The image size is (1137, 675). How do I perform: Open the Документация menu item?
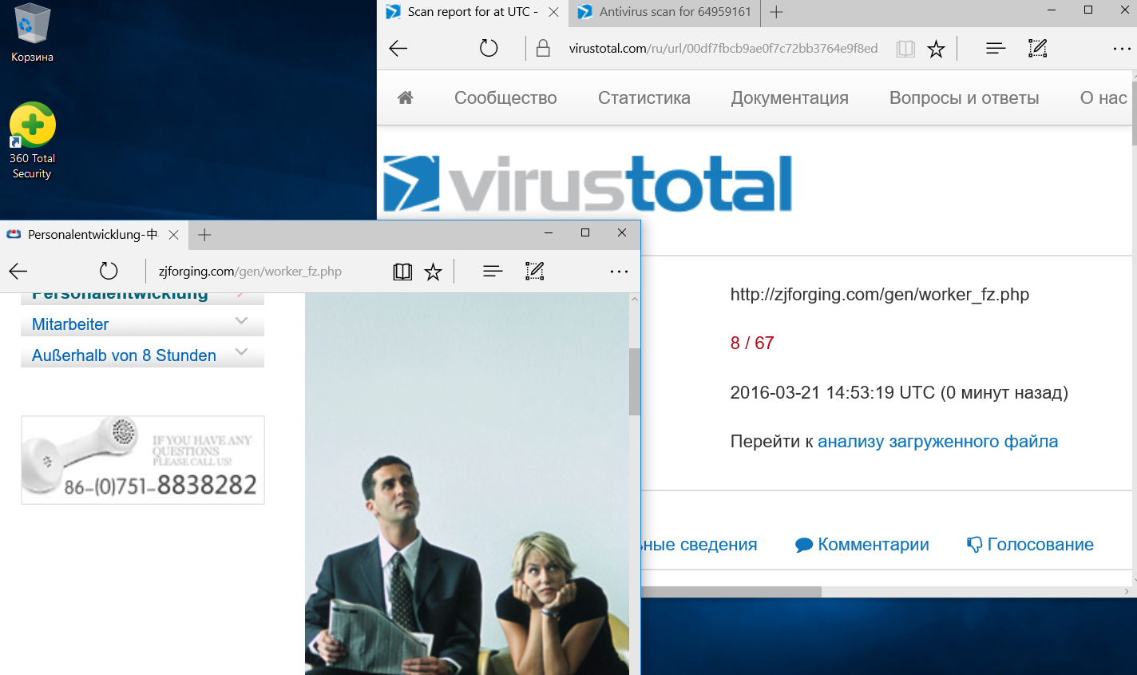790,98
